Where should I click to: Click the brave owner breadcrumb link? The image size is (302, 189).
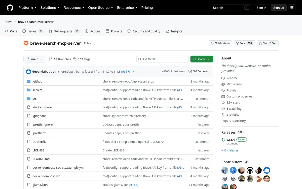pos(8,22)
